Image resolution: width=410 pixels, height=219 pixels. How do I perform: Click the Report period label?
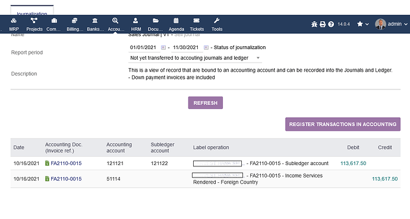click(x=27, y=52)
